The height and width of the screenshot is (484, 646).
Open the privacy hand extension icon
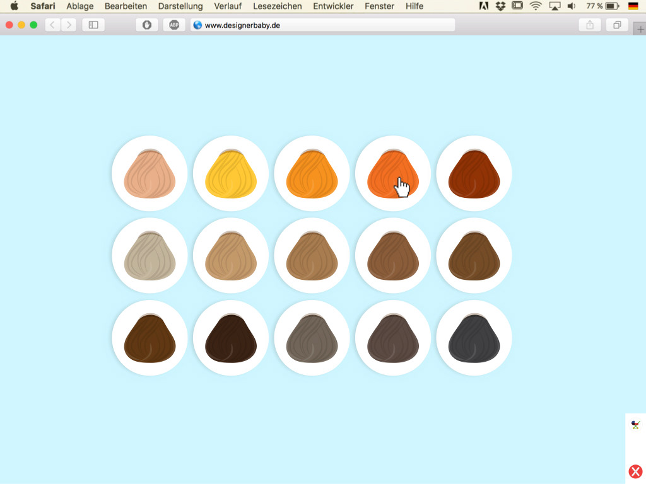(147, 25)
